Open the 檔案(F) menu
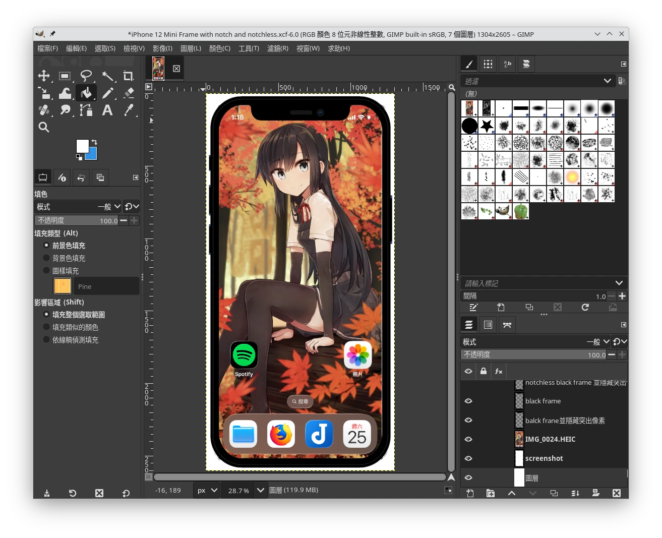 (x=47, y=48)
